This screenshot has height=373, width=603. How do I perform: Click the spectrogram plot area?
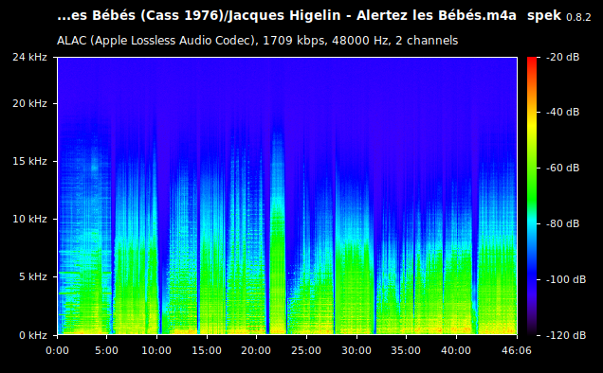287,196
